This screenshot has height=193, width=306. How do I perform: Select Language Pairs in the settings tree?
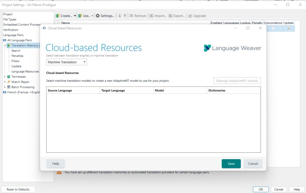click(x=13, y=35)
